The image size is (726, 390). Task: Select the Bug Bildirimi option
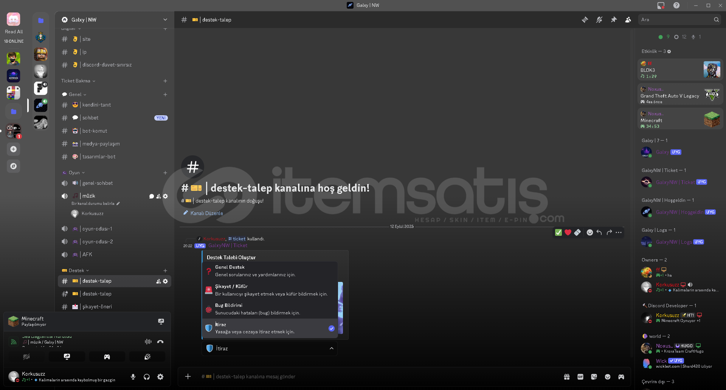[x=270, y=309]
